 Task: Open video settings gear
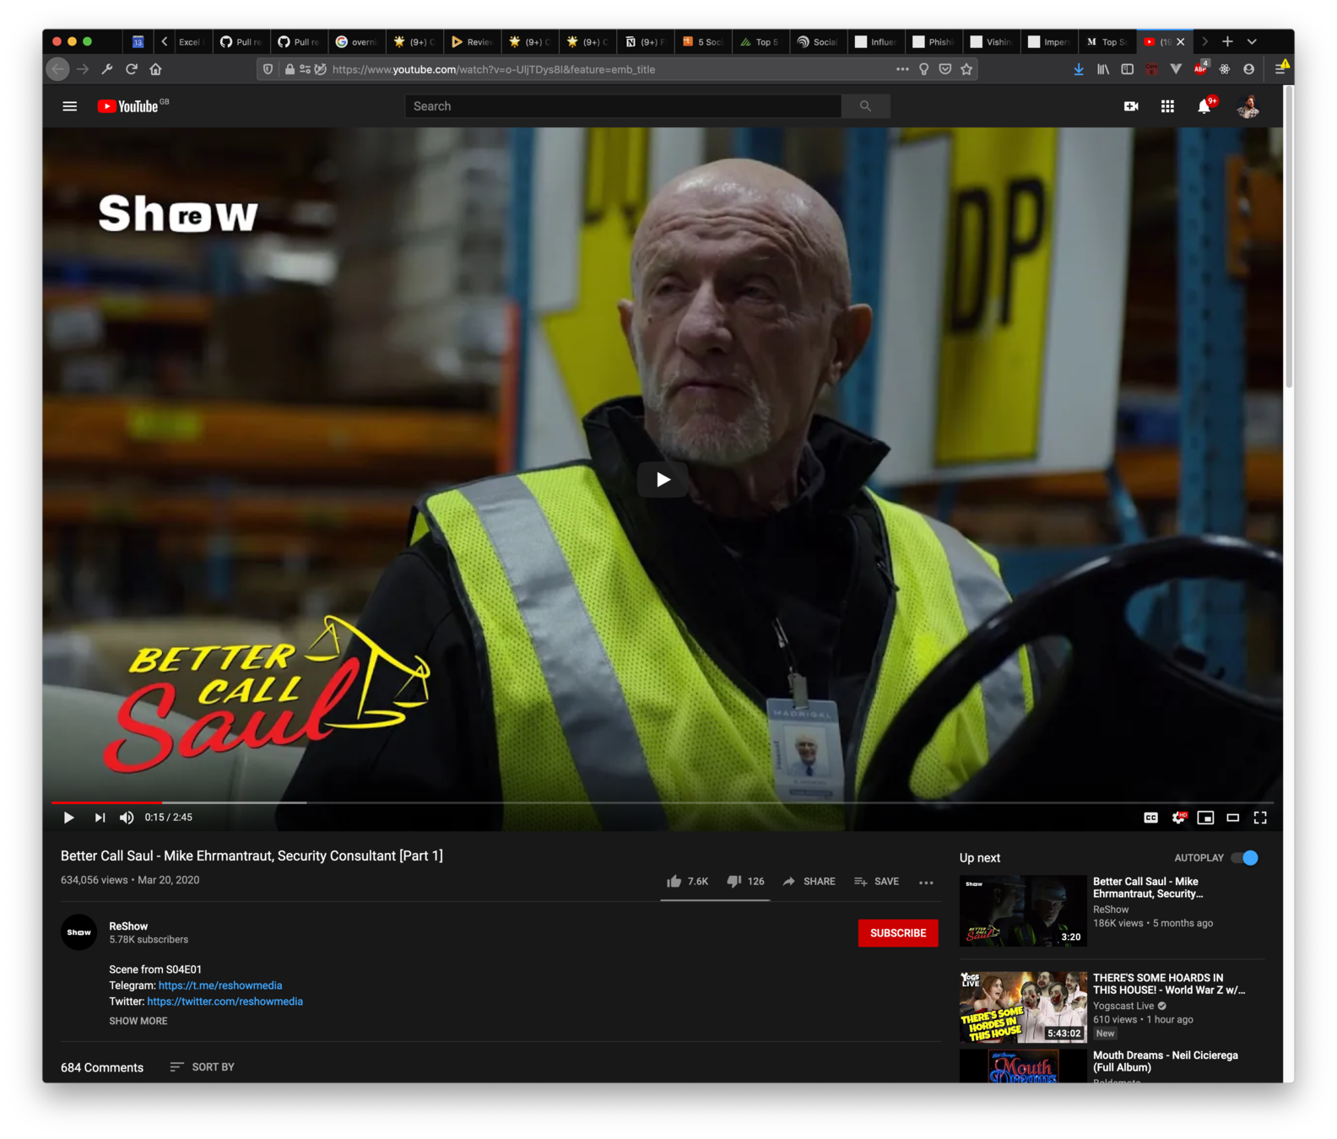[1178, 818]
